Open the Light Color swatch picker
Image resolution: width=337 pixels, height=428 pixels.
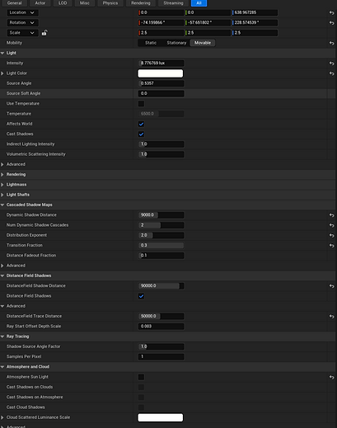(x=161, y=73)
